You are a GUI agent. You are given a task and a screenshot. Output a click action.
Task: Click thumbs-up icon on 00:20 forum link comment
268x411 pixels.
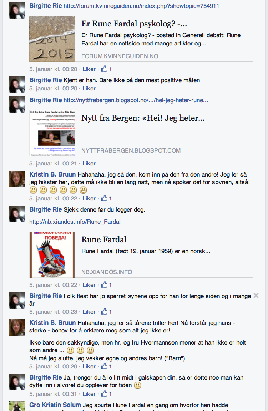tap(105, 69)
